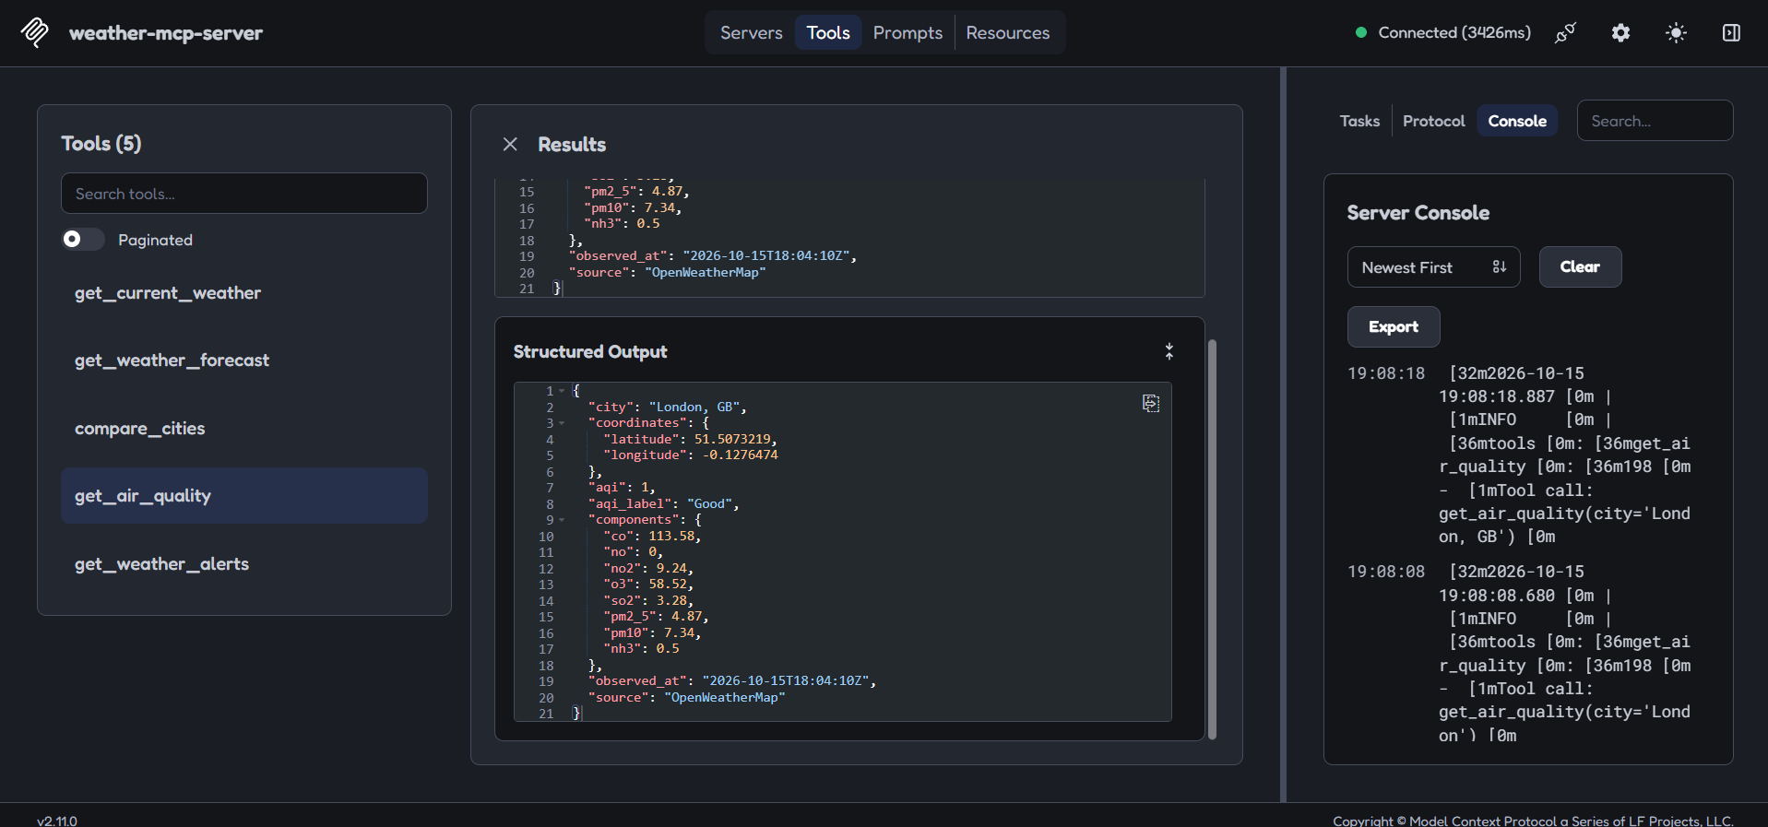Viewport: 1768px width, 827px height.
Task: Fold the "components" block at line 9
Action: click(x=562, y=520)
